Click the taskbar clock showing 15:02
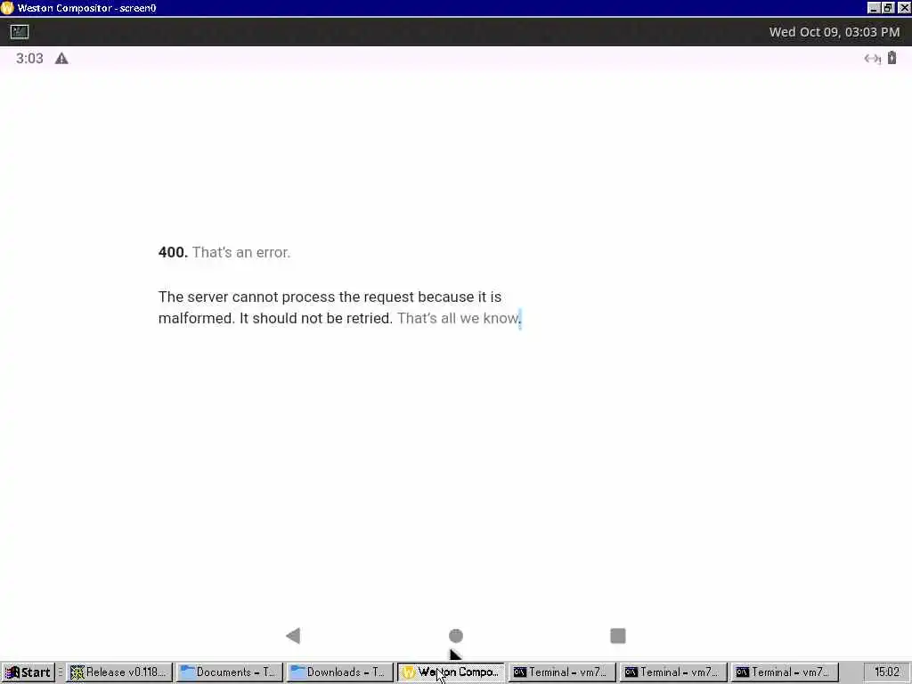This screenshot has width=912, height=684. pyautogui.click(x=886, y=672)
